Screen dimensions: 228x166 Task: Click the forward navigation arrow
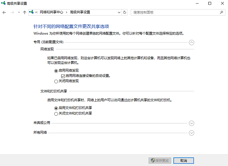click(x=13, y=13)
